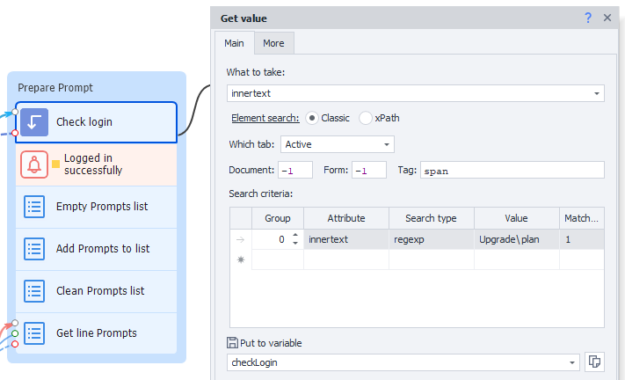The image size is (625, 380).
Task: Click the Element search label link
Action: pyautogui.click(x=265, y=118)
